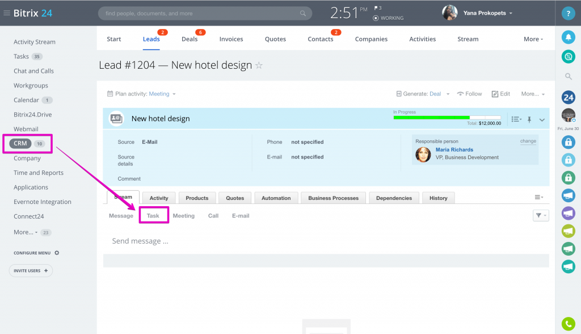Select the E-mail stream option
581x334 pixels.
click(x=241, y=216)
